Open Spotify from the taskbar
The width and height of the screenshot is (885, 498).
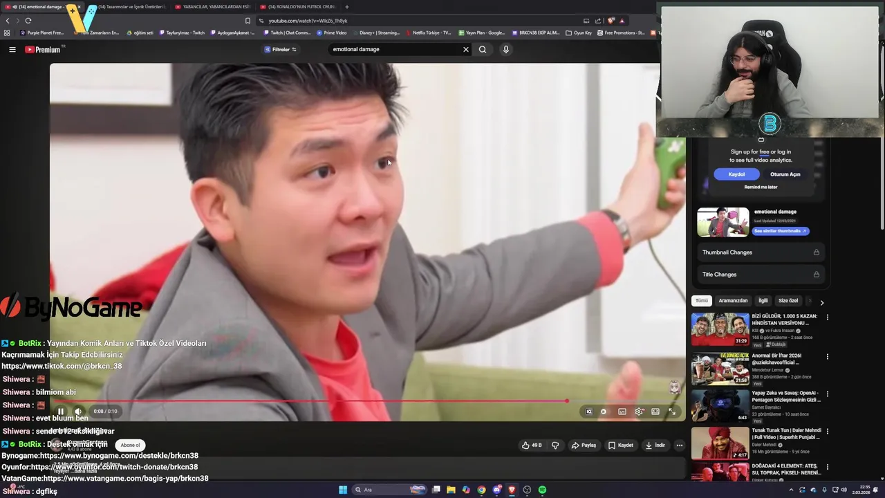pyautogui.click(x=542, y=490)
